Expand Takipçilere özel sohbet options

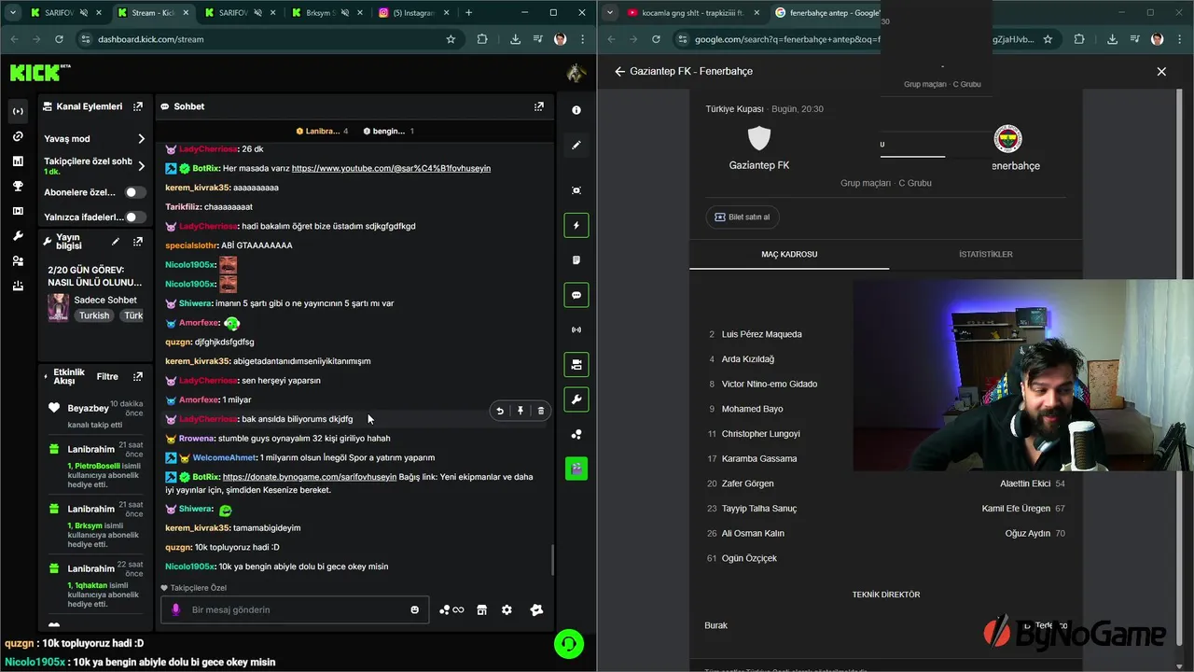(142, 166)
